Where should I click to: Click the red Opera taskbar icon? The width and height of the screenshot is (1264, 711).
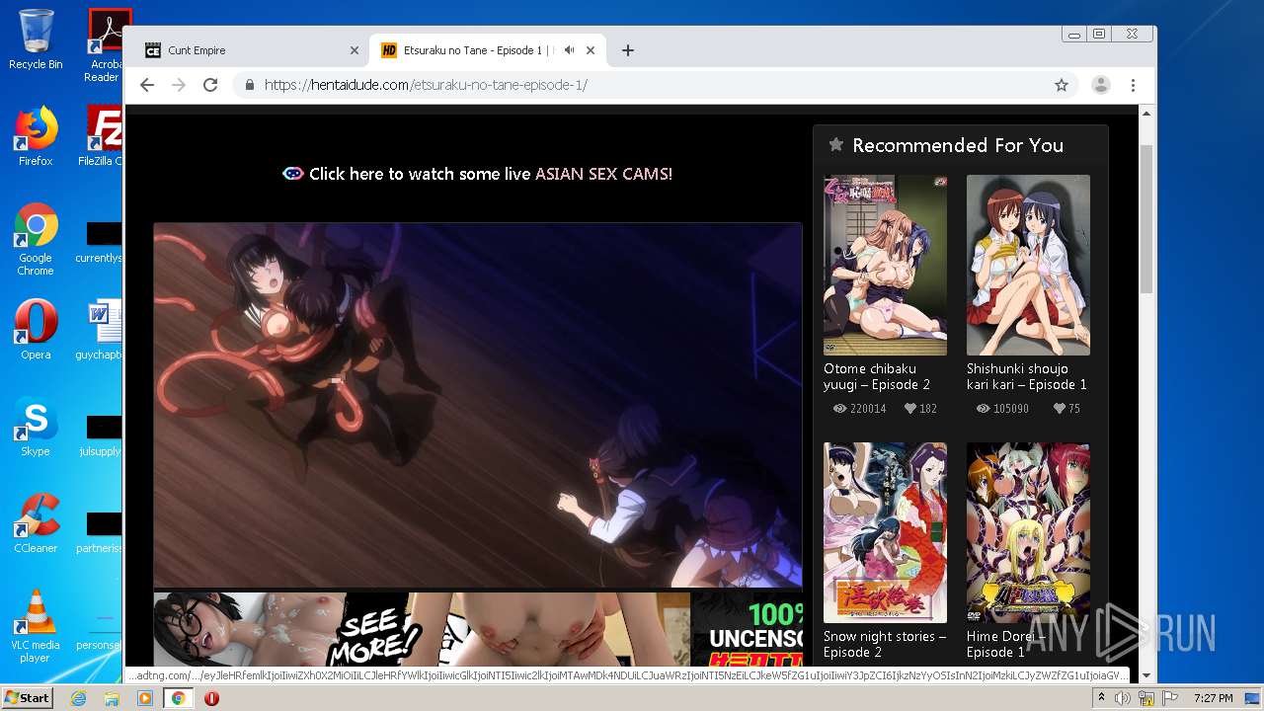pyautogui.click(x=211, y=698)
